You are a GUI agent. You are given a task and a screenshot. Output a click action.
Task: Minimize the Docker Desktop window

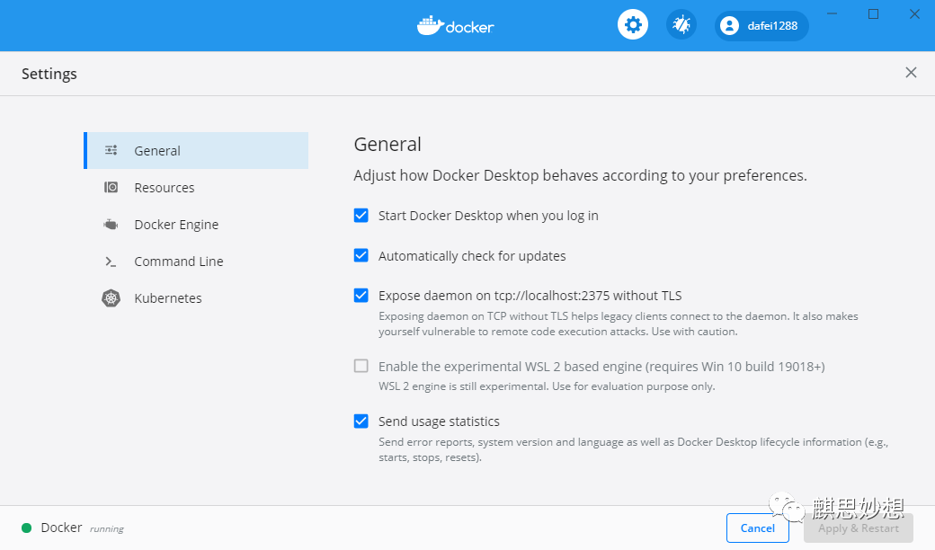pos(832,13)
